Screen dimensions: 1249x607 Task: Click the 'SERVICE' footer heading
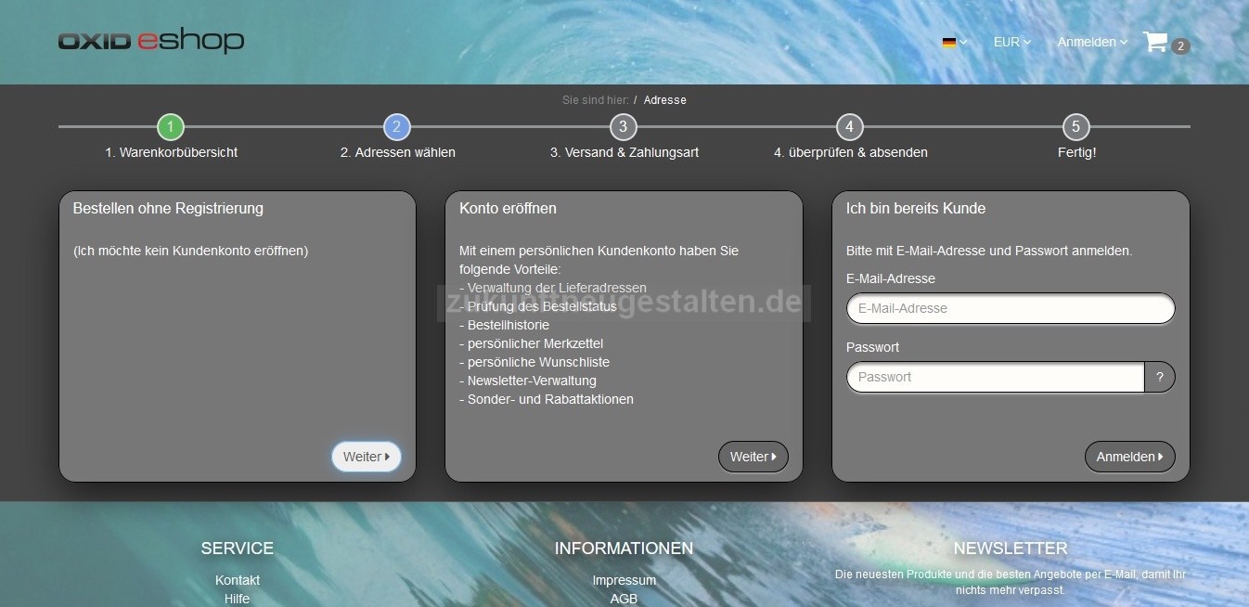pos(238,549)
